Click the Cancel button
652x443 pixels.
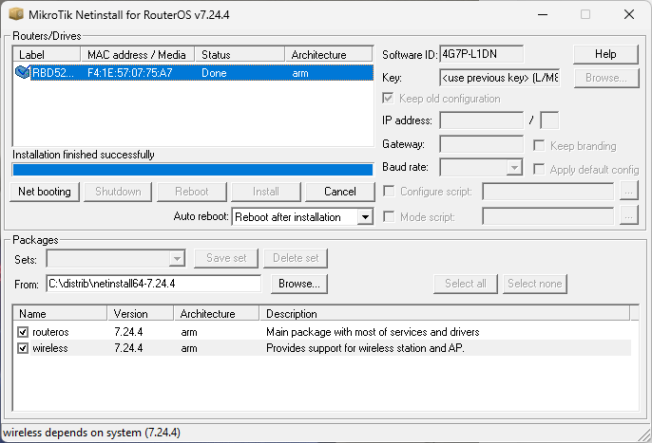point(339,192)
